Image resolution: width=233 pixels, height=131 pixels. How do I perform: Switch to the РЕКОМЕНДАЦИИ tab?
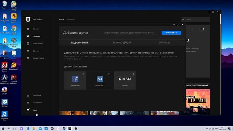point(122,43)
